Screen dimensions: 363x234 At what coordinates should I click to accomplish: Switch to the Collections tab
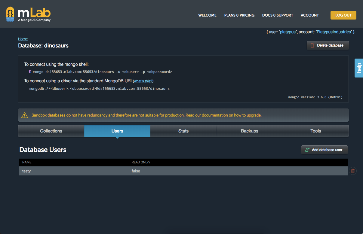coord(51,131)
